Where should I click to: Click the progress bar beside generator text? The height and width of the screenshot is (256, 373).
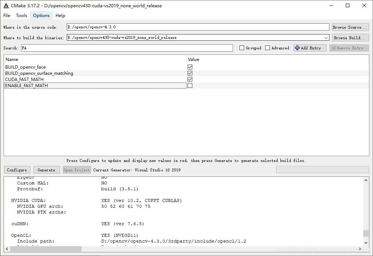pos(323,170)
